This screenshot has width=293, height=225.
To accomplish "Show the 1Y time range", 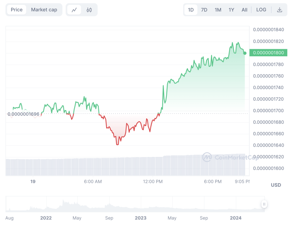I will (x=231, y=10).
